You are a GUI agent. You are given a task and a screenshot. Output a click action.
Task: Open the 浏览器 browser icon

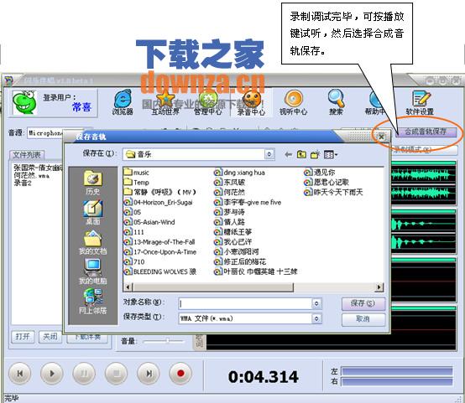123,102
